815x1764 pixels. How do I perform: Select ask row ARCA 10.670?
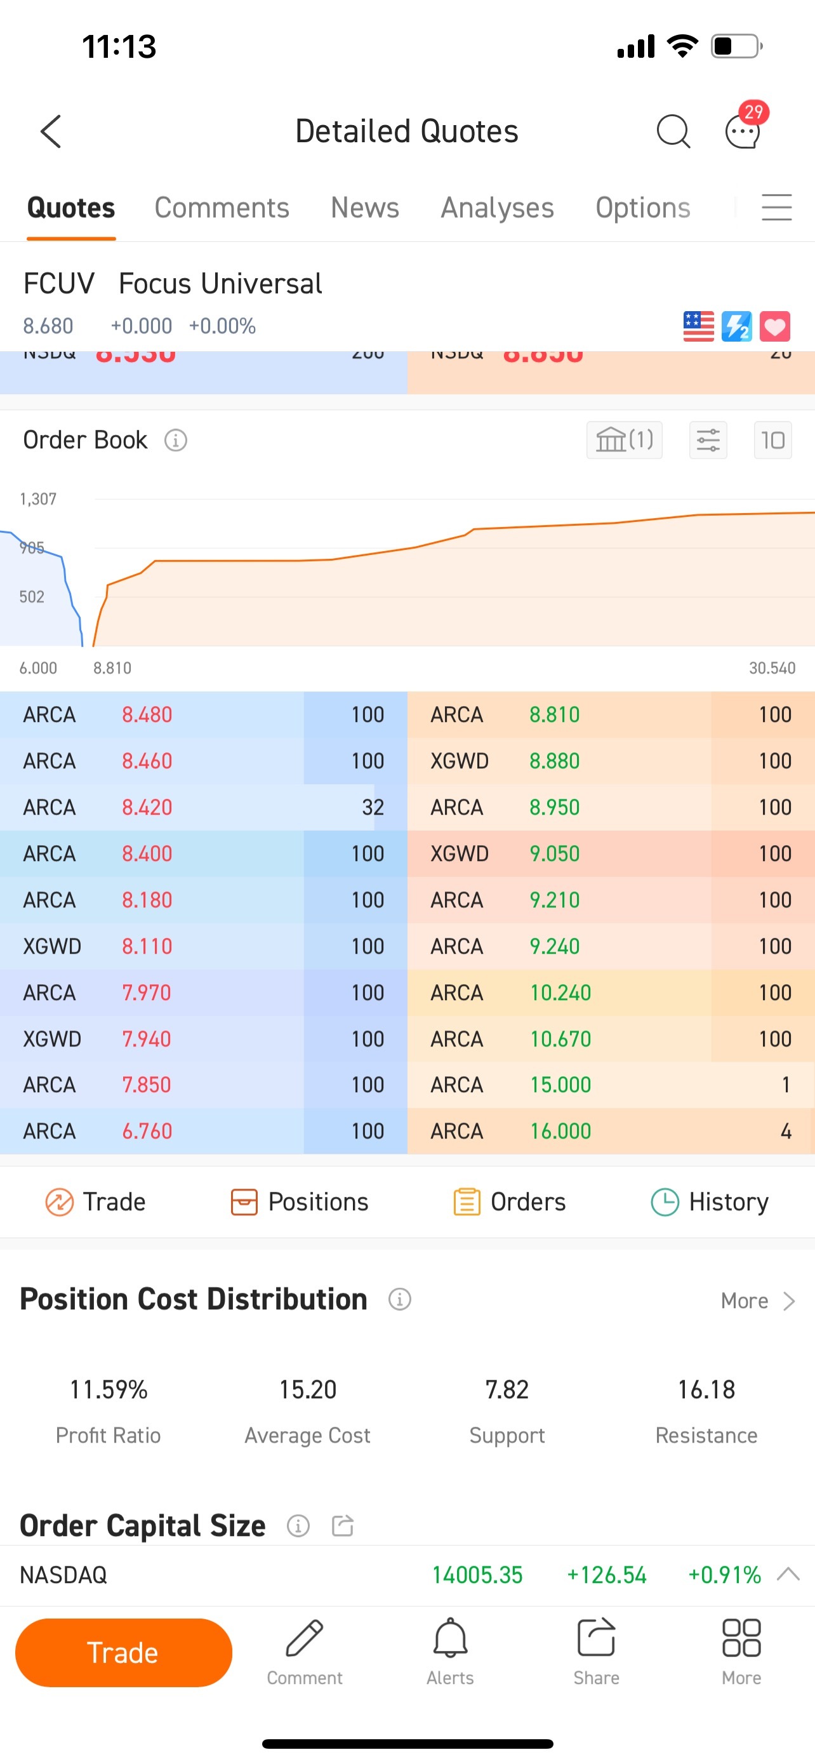611,1039
